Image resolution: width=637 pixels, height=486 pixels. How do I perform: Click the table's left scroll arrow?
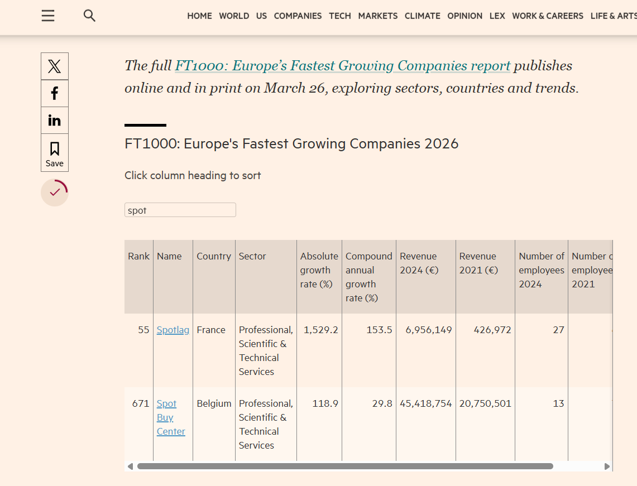pos(131,466)
